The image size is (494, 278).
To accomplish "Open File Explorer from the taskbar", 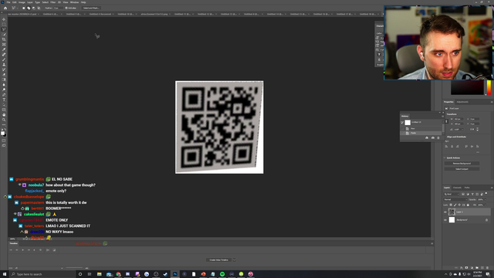I will point(100,274).
